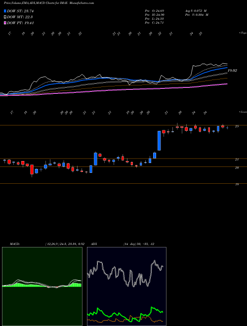Image resolution: width=247 pixels, height=326 pixels.
Task: Click the tall blue breakout candlestick
Action: (x=159, y=141)
